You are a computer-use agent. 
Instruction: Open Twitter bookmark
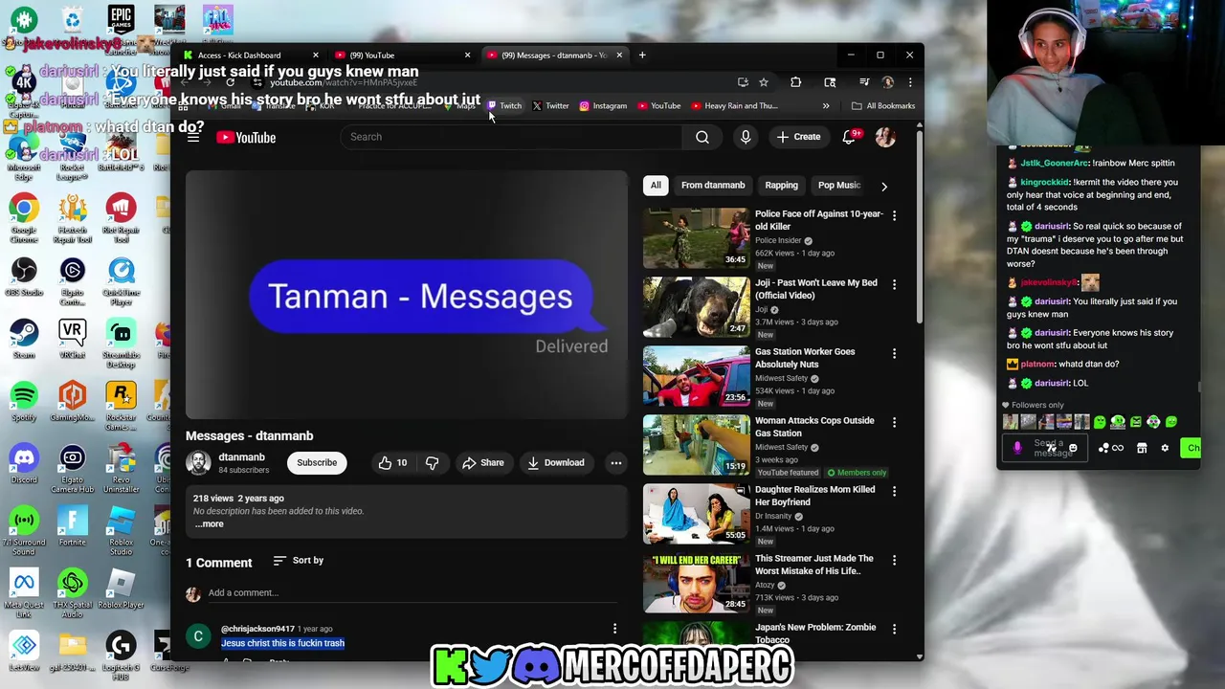pyautogui.click(x=550, y=106)
